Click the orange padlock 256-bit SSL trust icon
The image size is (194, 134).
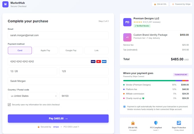[133, 123]
